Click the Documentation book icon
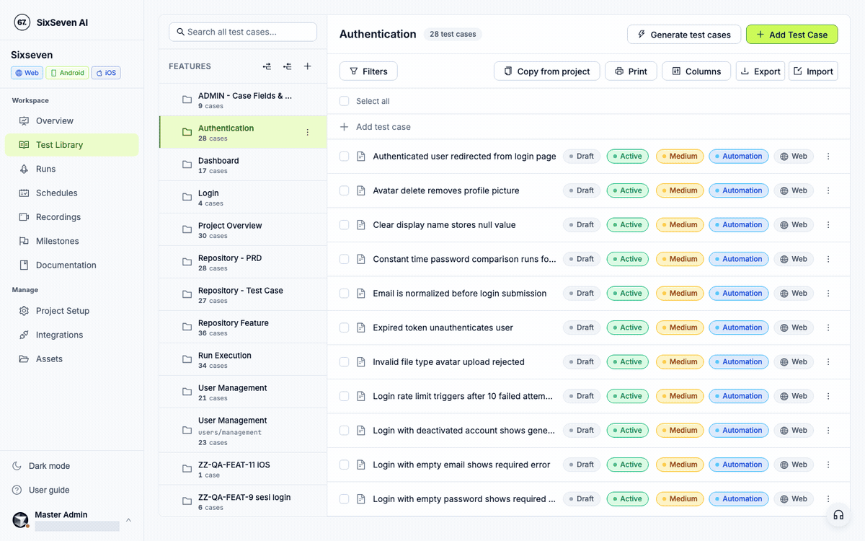The width and height of the screenshot is (865, 541). click(24, 265)
